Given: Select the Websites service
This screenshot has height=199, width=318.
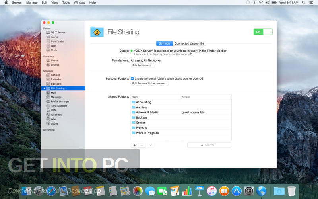Looking at the screenshot, I should point(54,115).
